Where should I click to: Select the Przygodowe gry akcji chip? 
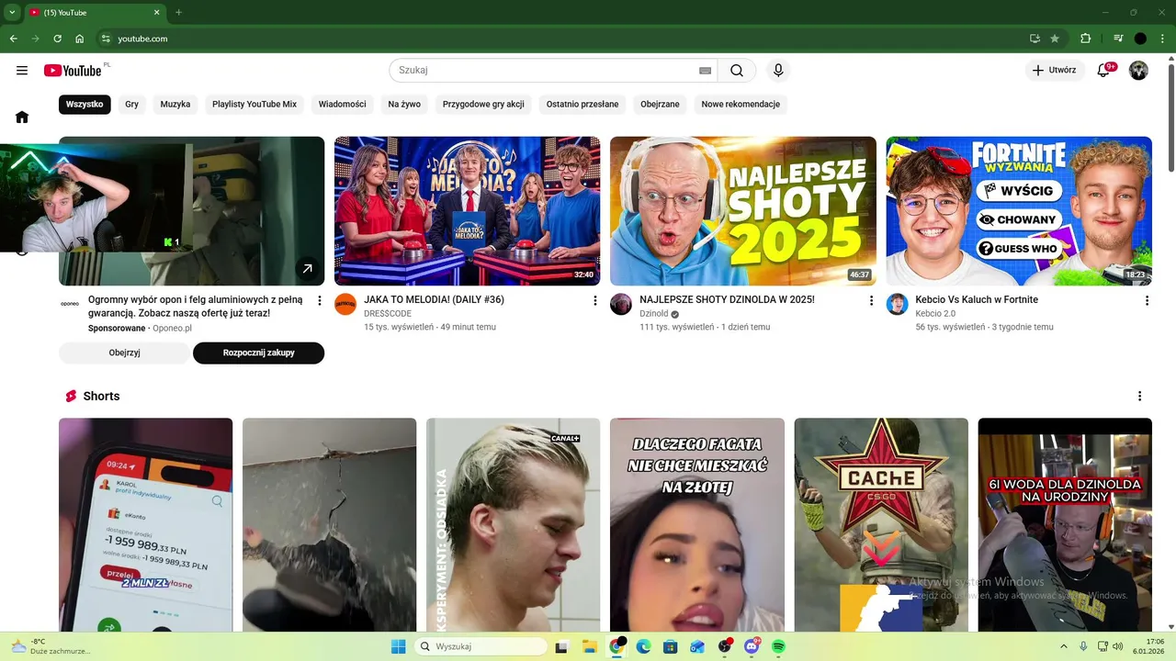483,105
